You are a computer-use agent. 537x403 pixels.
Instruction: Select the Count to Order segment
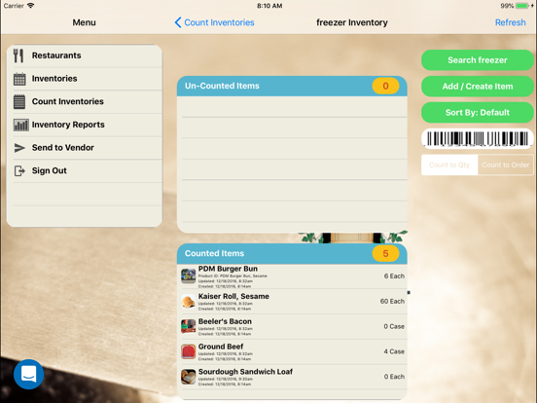506,165
